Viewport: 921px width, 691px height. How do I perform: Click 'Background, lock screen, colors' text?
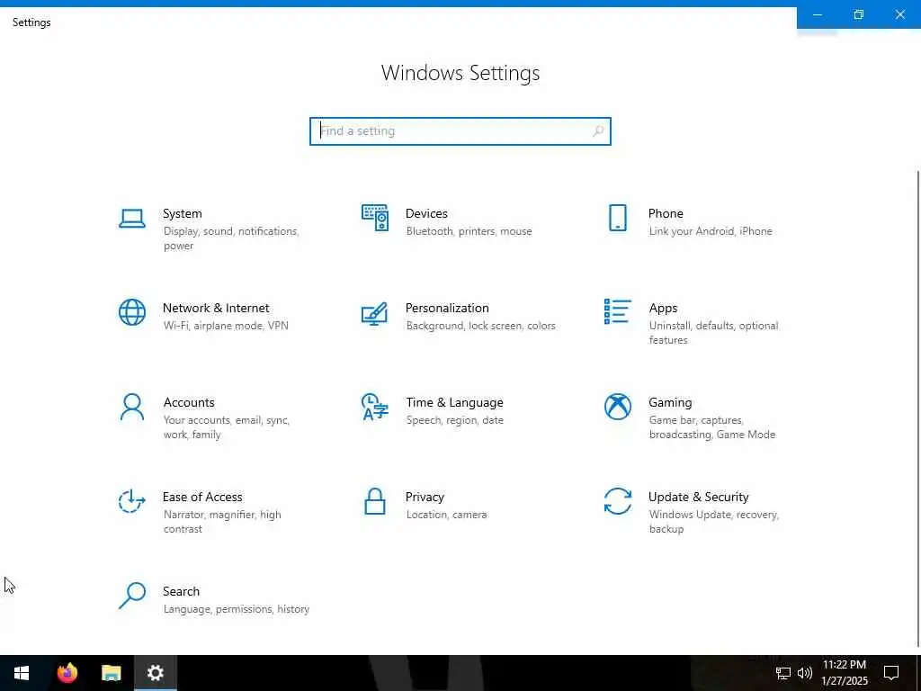pyautogui.click(x=480, y=326)
